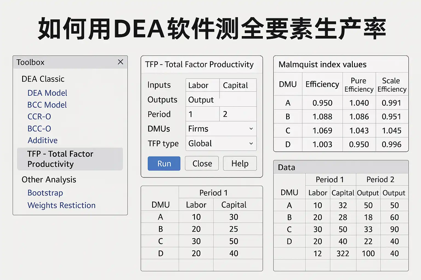Close the Toolbox panel with X
Image resolution: width=421 pixels, height=280 pixels.
click(120, 62)
